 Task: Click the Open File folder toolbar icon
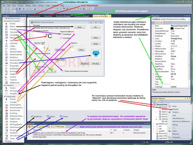[x=8, y=9]
